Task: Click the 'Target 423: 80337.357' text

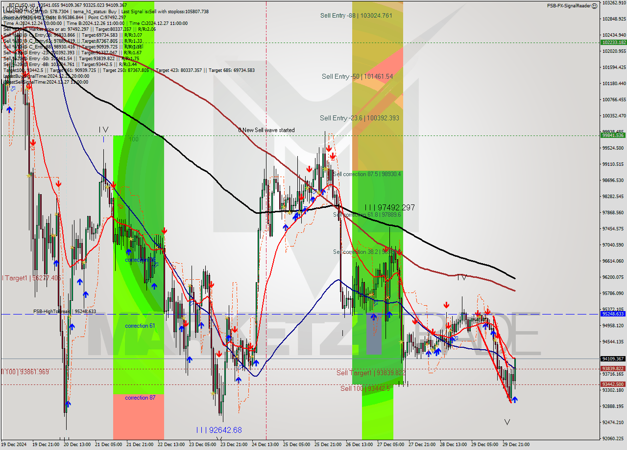Action: 179,70
